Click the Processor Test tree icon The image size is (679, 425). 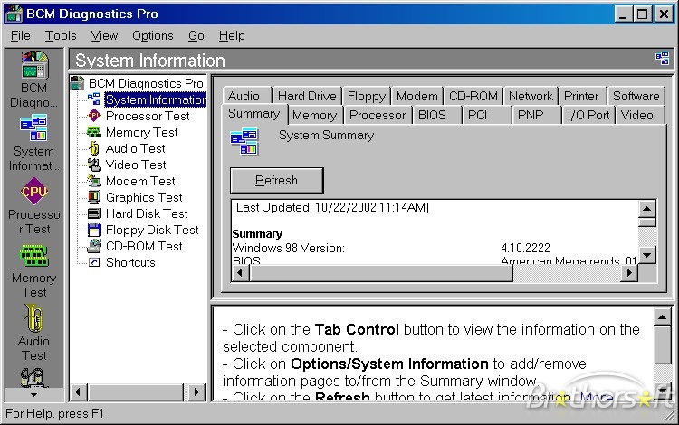tap(94, 116)
